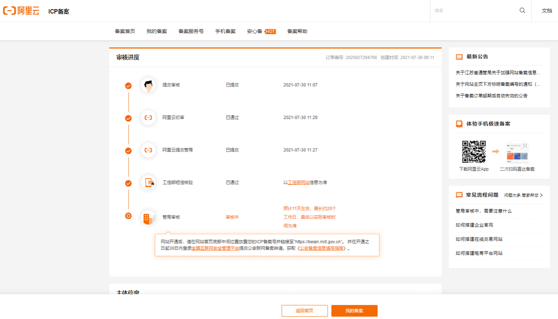This screenshot has height=319, width=558.
Task: Click the submit-review avatar icon
Action: 148,85
